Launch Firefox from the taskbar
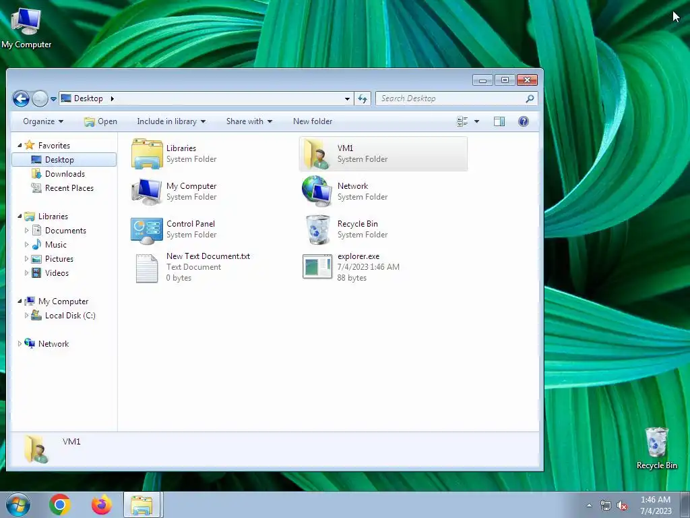 [102, 505]
